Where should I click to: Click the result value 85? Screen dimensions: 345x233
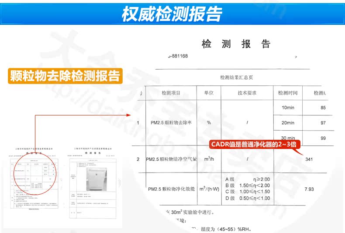(x=323, y=108)
